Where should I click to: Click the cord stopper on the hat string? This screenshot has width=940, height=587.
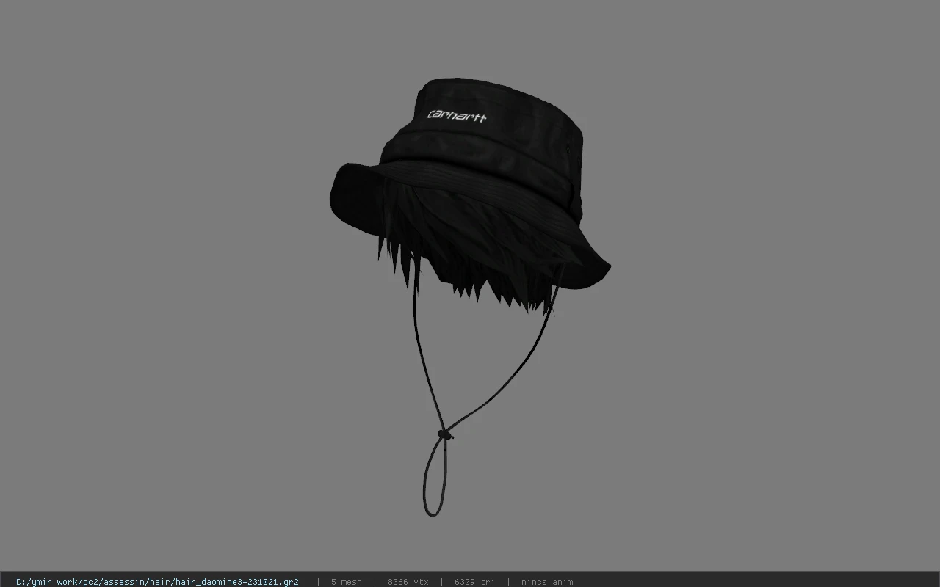444,434
